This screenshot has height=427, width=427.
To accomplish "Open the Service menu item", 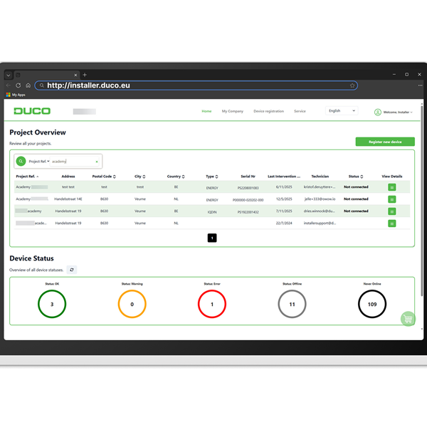I will [300, 111].
